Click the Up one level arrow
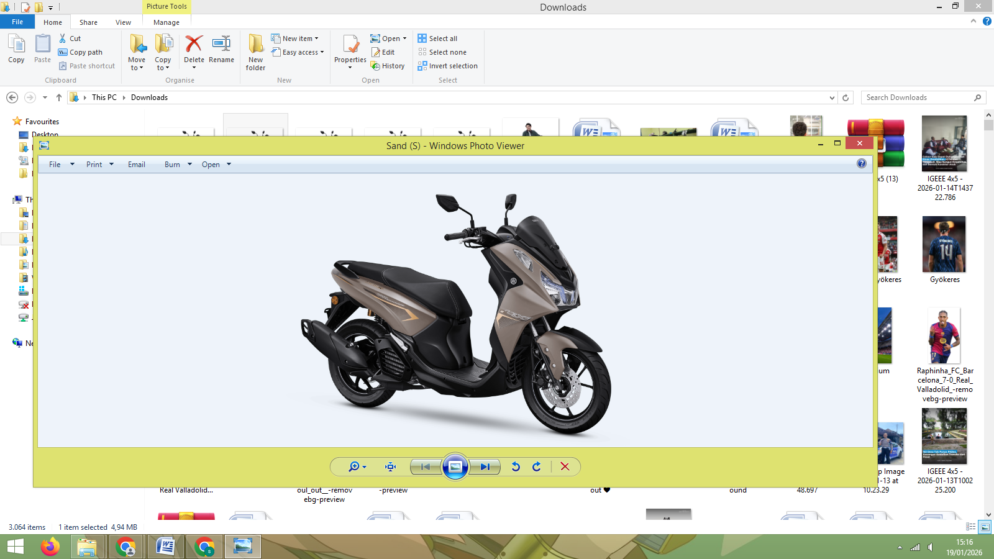This screenshot has height=559, width=994. [59, 98]
